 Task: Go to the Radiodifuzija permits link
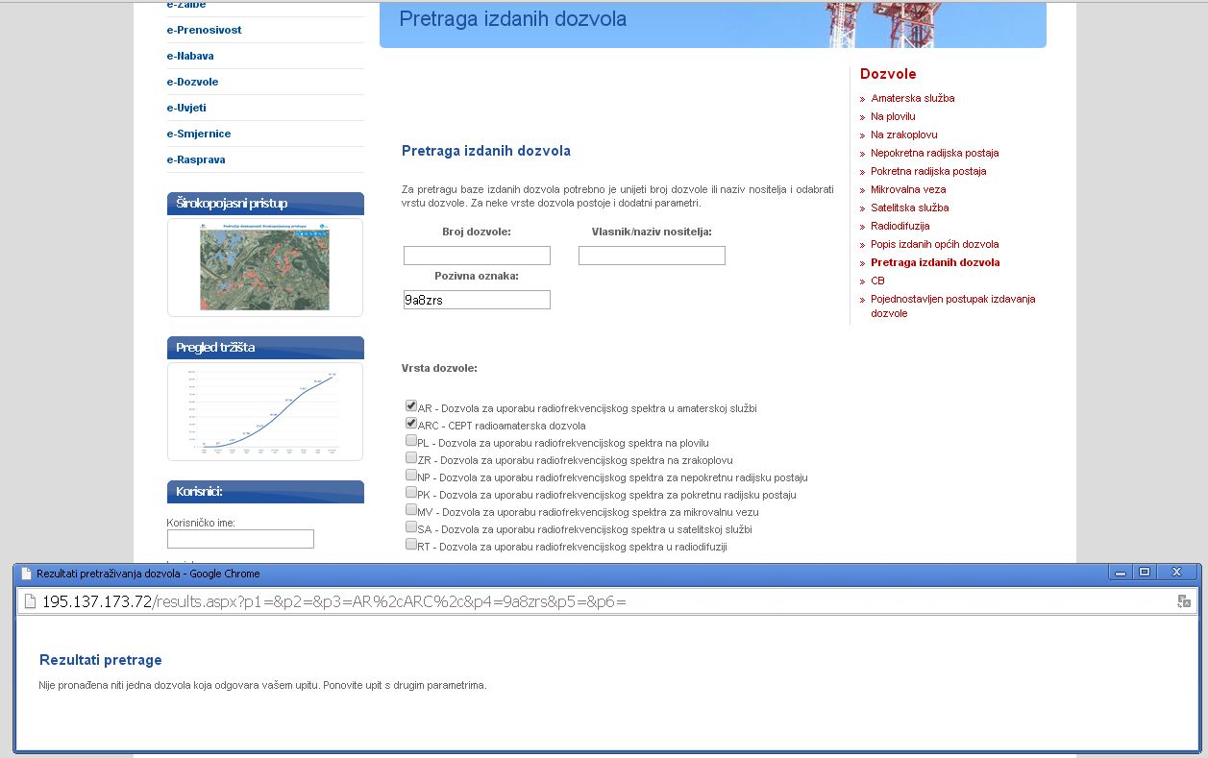(900, 226)
